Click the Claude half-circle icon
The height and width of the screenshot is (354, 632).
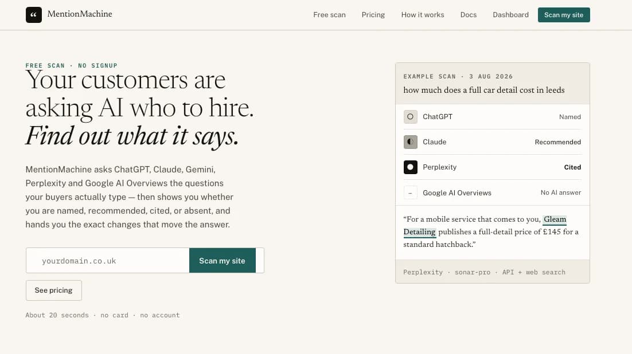pos(410,141)
